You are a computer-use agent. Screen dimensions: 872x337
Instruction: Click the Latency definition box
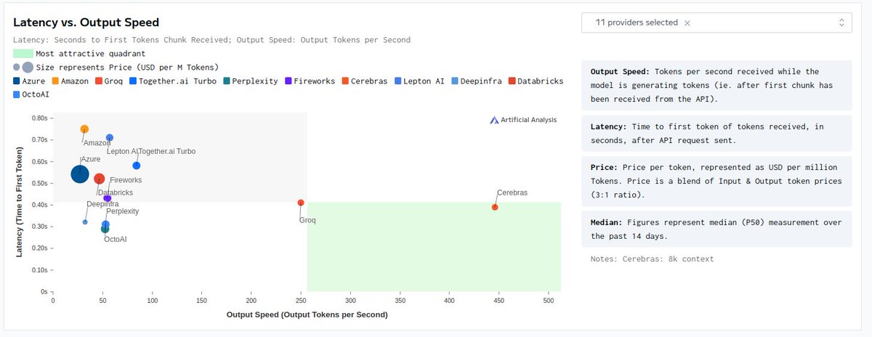(x=716, y=133)
